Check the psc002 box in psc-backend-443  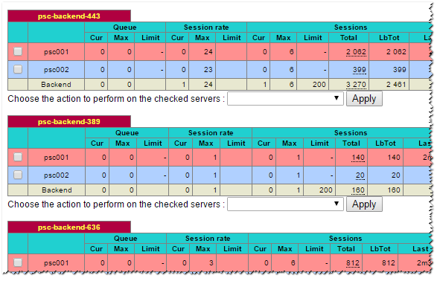pos(18,69)
